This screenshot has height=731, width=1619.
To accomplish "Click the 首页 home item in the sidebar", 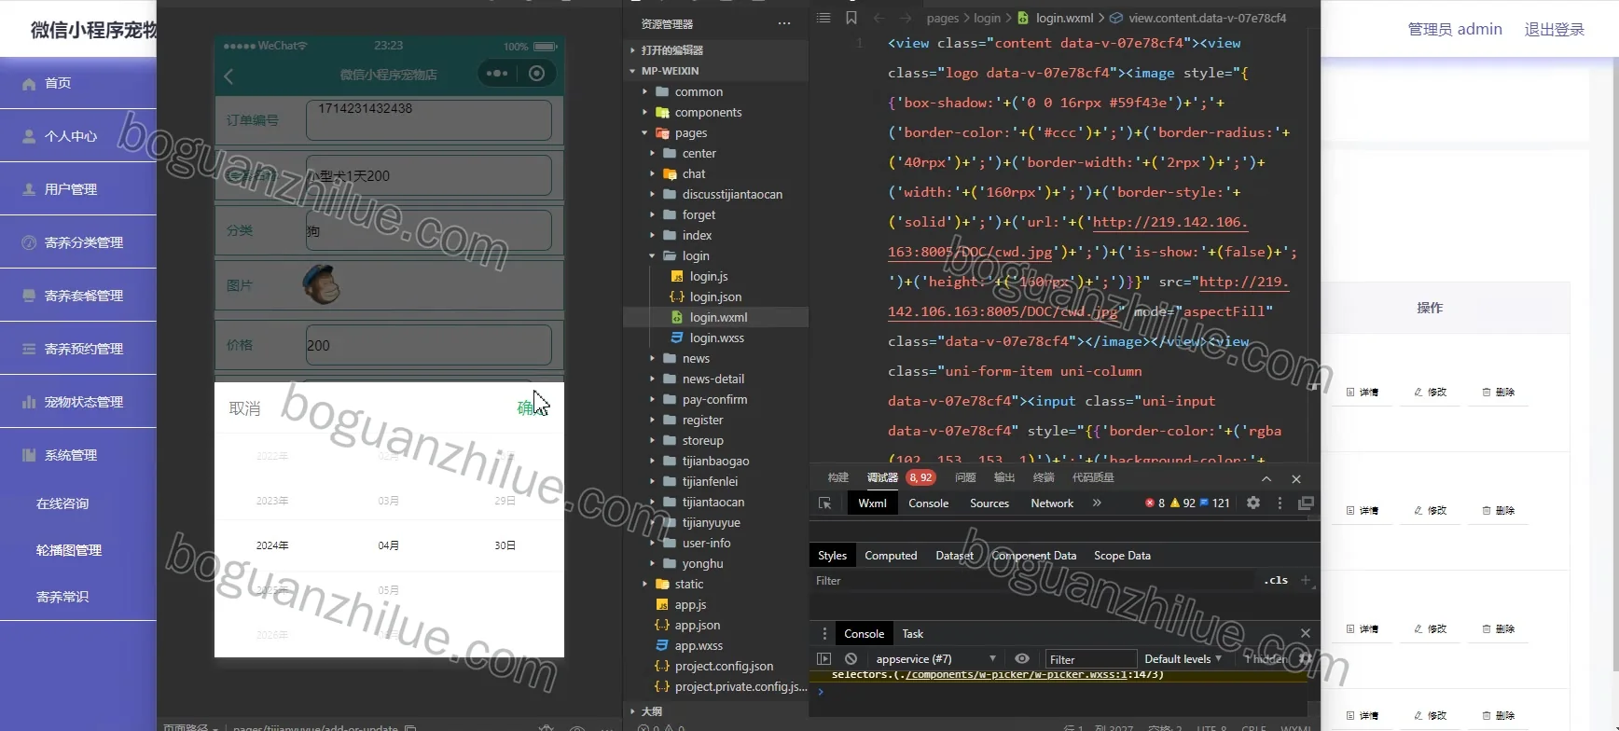I will pos(58,83).
